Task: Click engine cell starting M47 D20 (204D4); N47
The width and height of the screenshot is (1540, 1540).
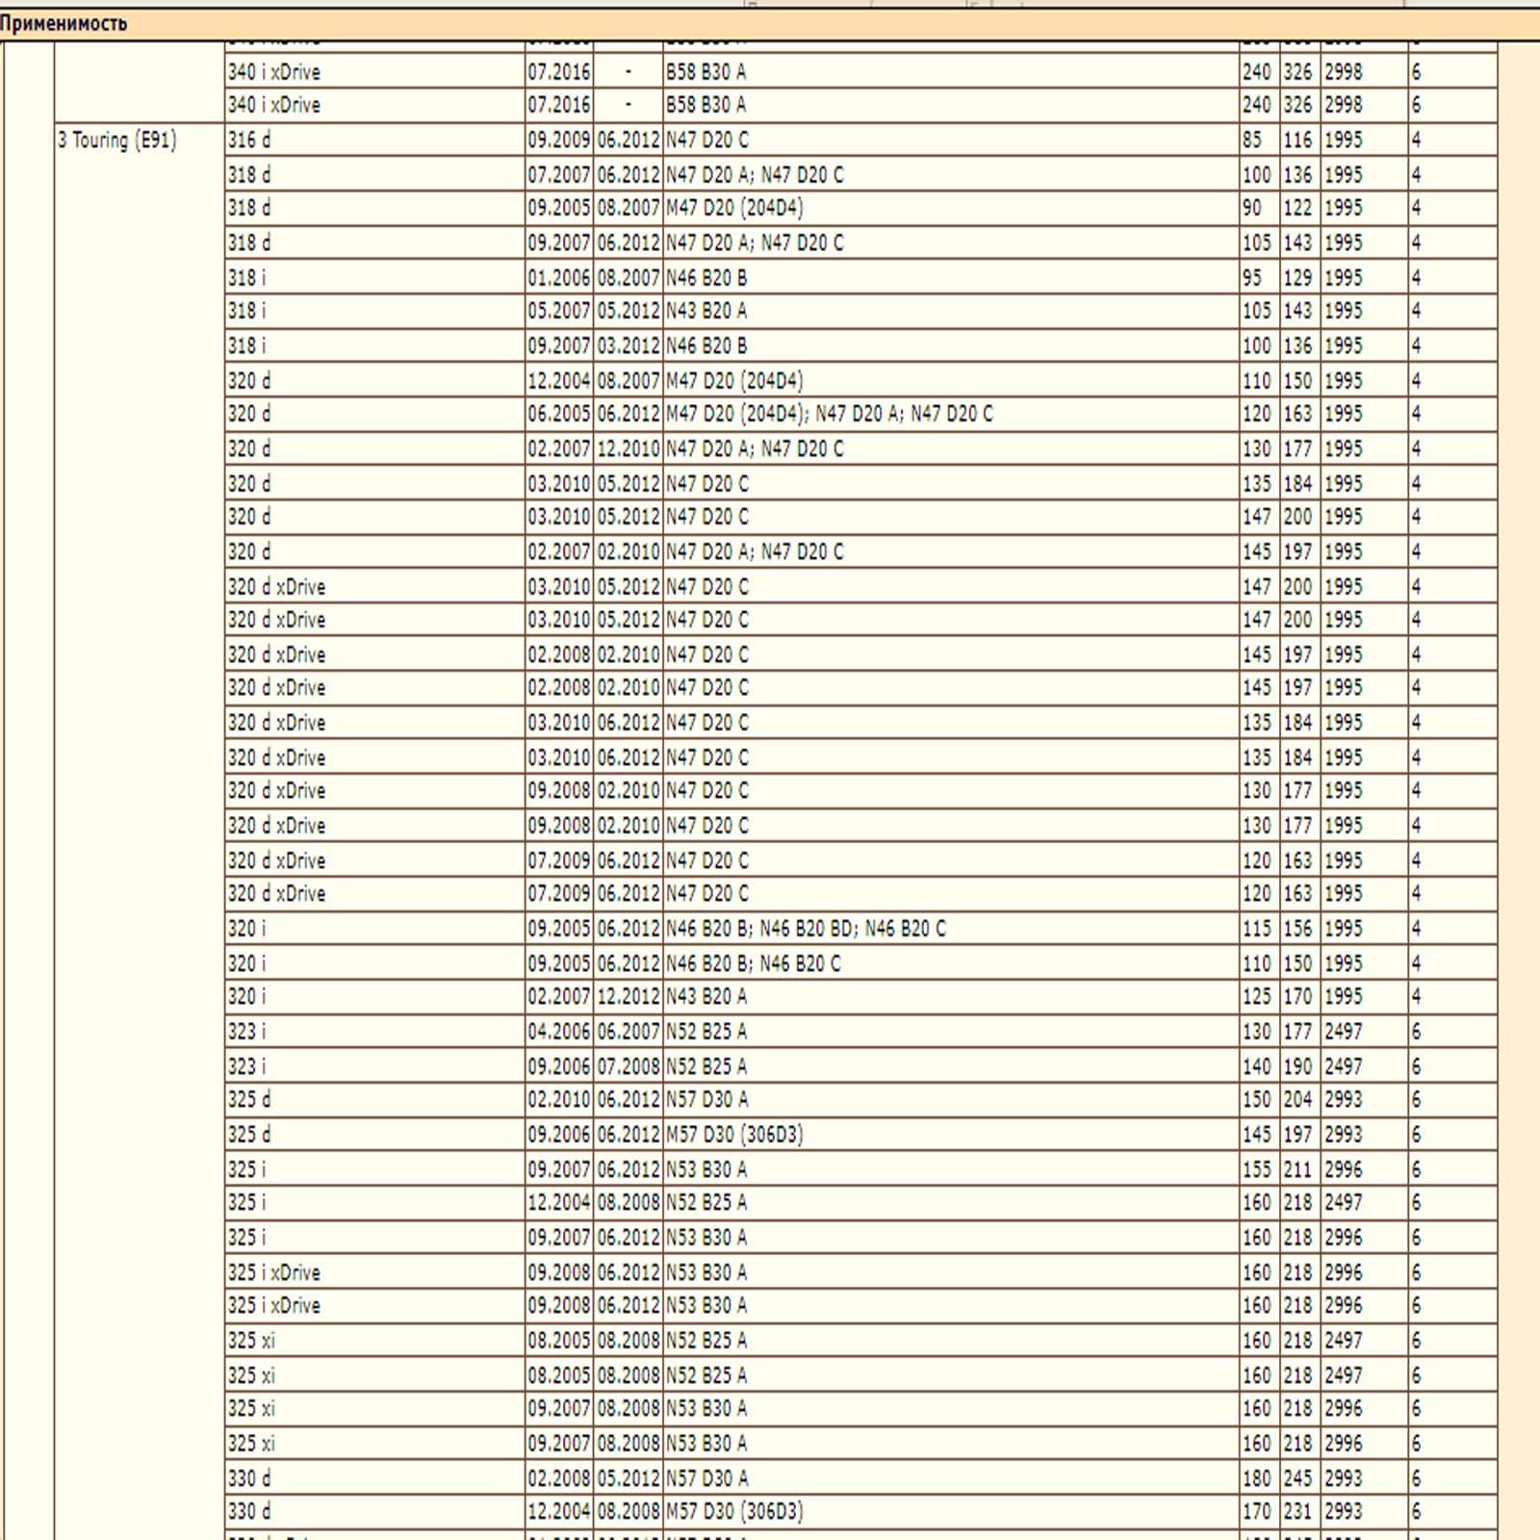Action: point(830,414)
